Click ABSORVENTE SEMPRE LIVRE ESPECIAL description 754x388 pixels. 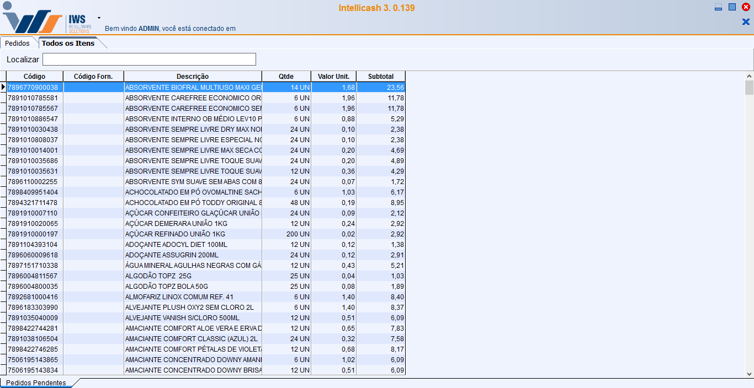[x=193, y=139]
